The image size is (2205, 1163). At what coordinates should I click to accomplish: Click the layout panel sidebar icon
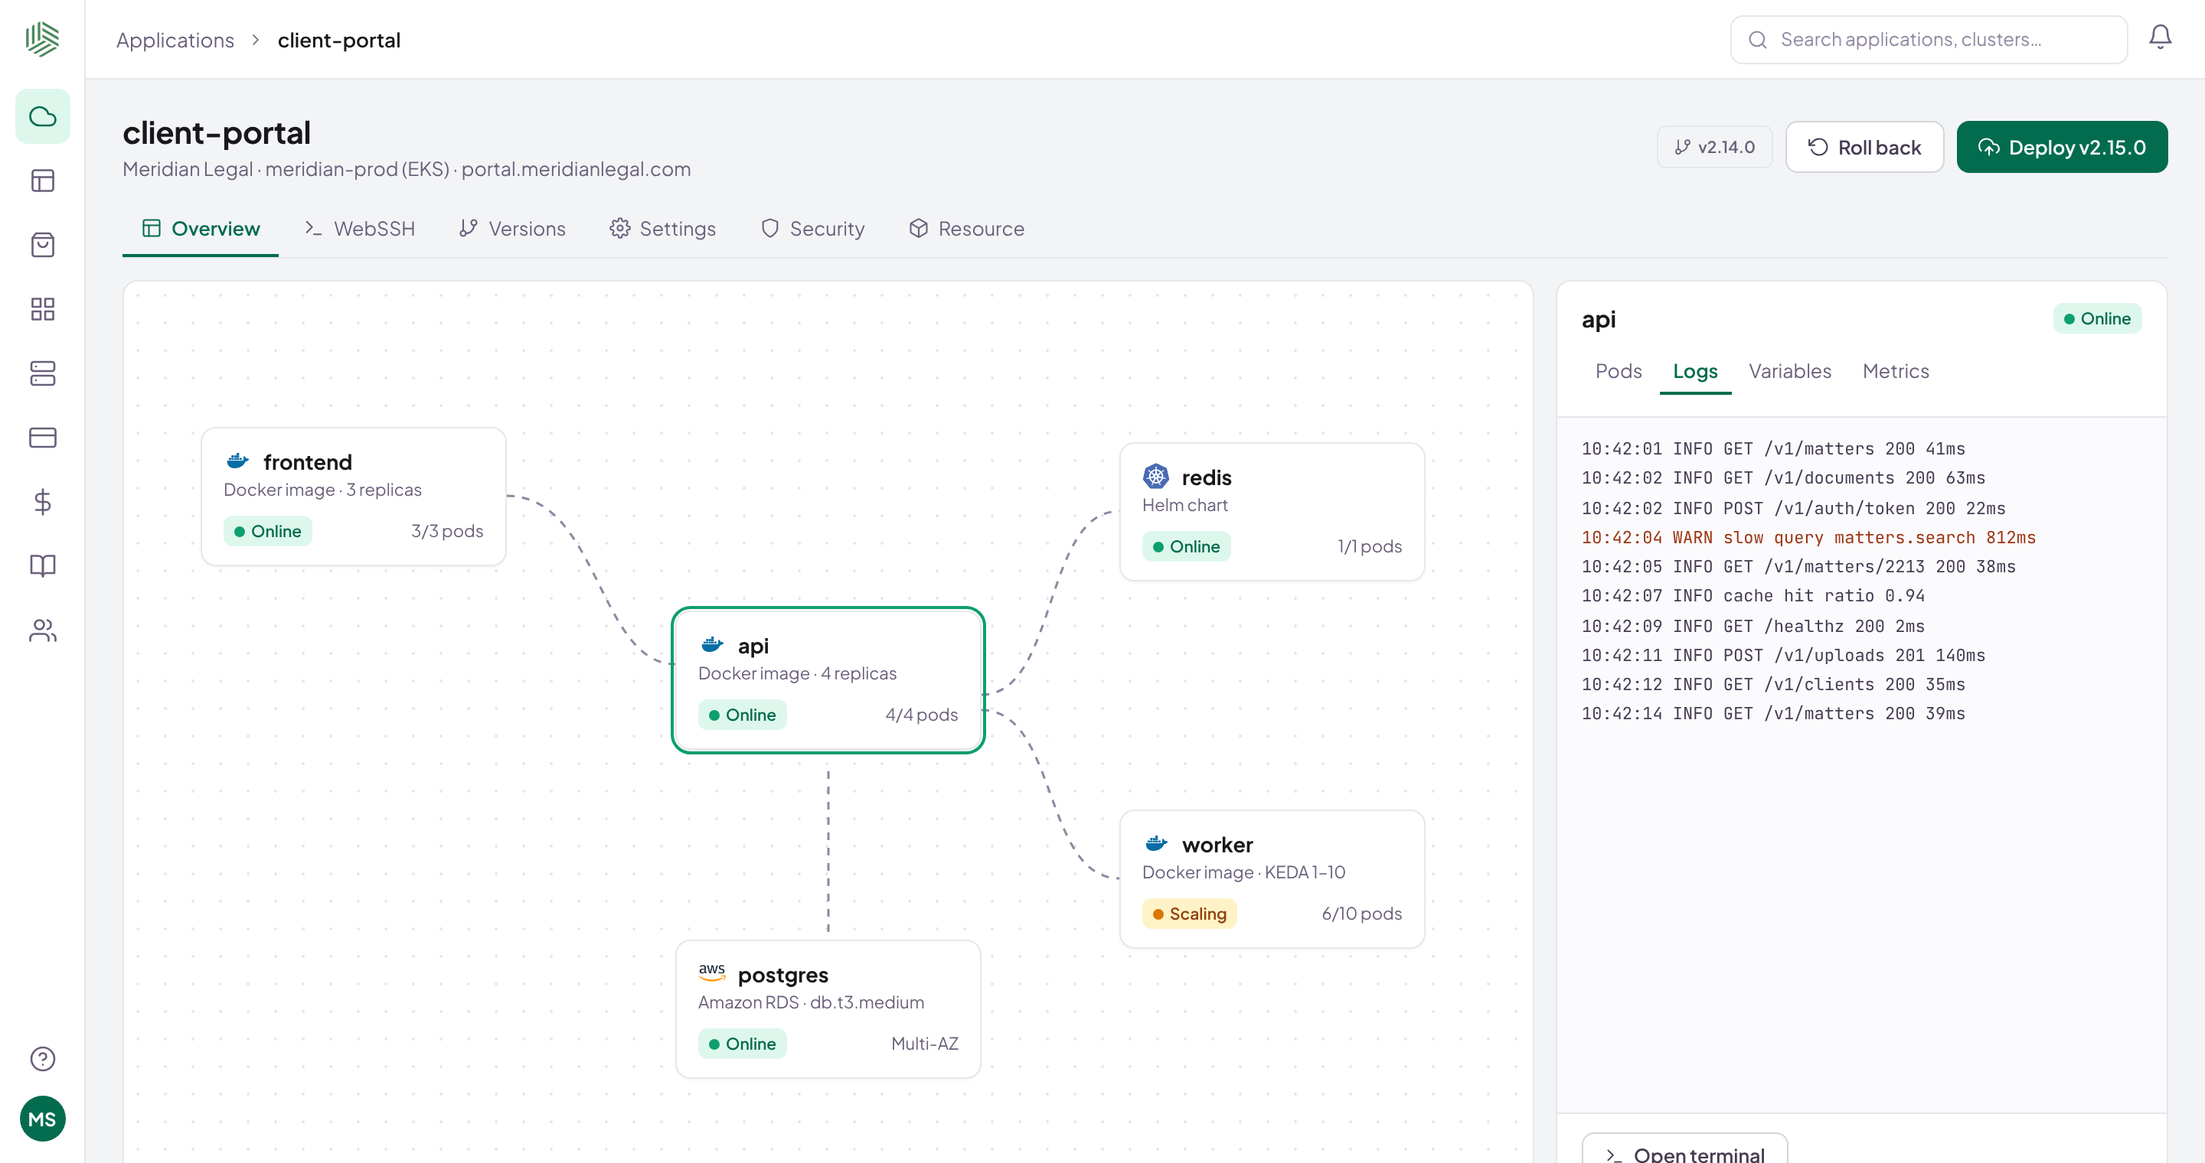click(x=42, y=181)
